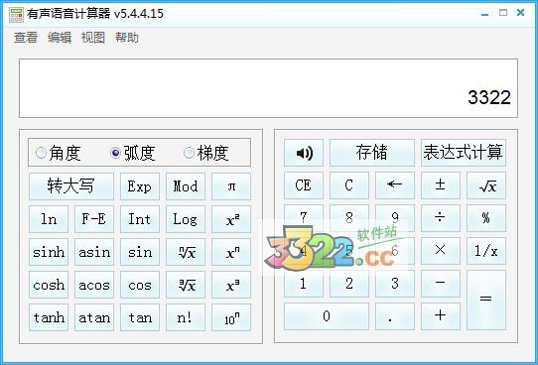Click digit 7 key
The height and width of the screenshot is (365, 538).
coord(304,218)
